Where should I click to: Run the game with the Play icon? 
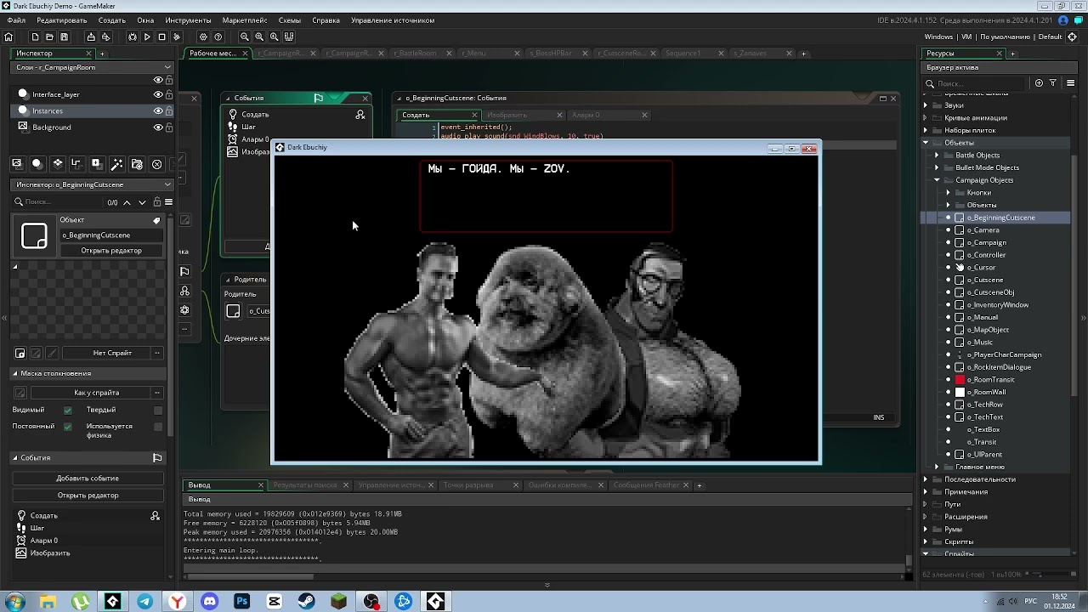point(147,37)
